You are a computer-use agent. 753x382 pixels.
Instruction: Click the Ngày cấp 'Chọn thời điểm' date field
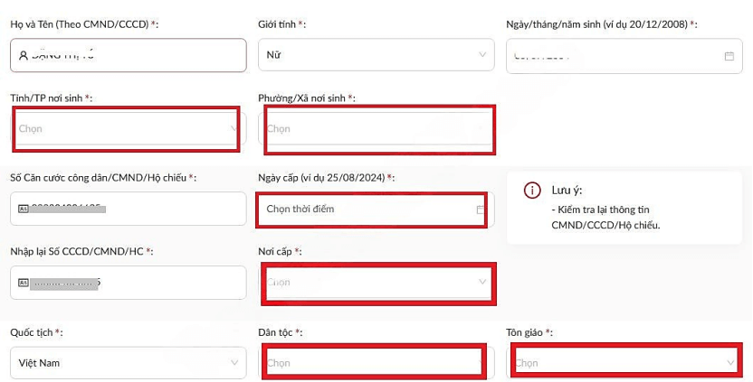coord(362,210)
